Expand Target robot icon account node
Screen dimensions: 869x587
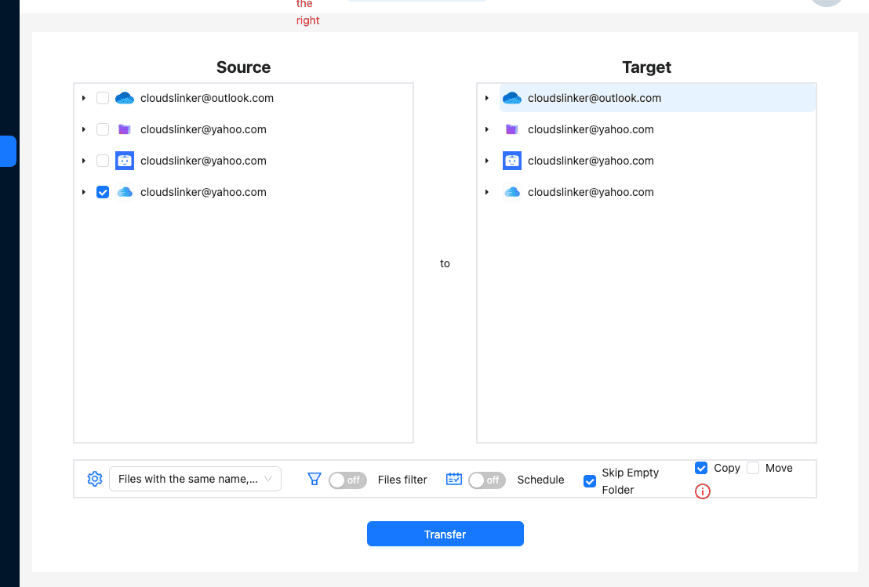(x=486, y=161)
